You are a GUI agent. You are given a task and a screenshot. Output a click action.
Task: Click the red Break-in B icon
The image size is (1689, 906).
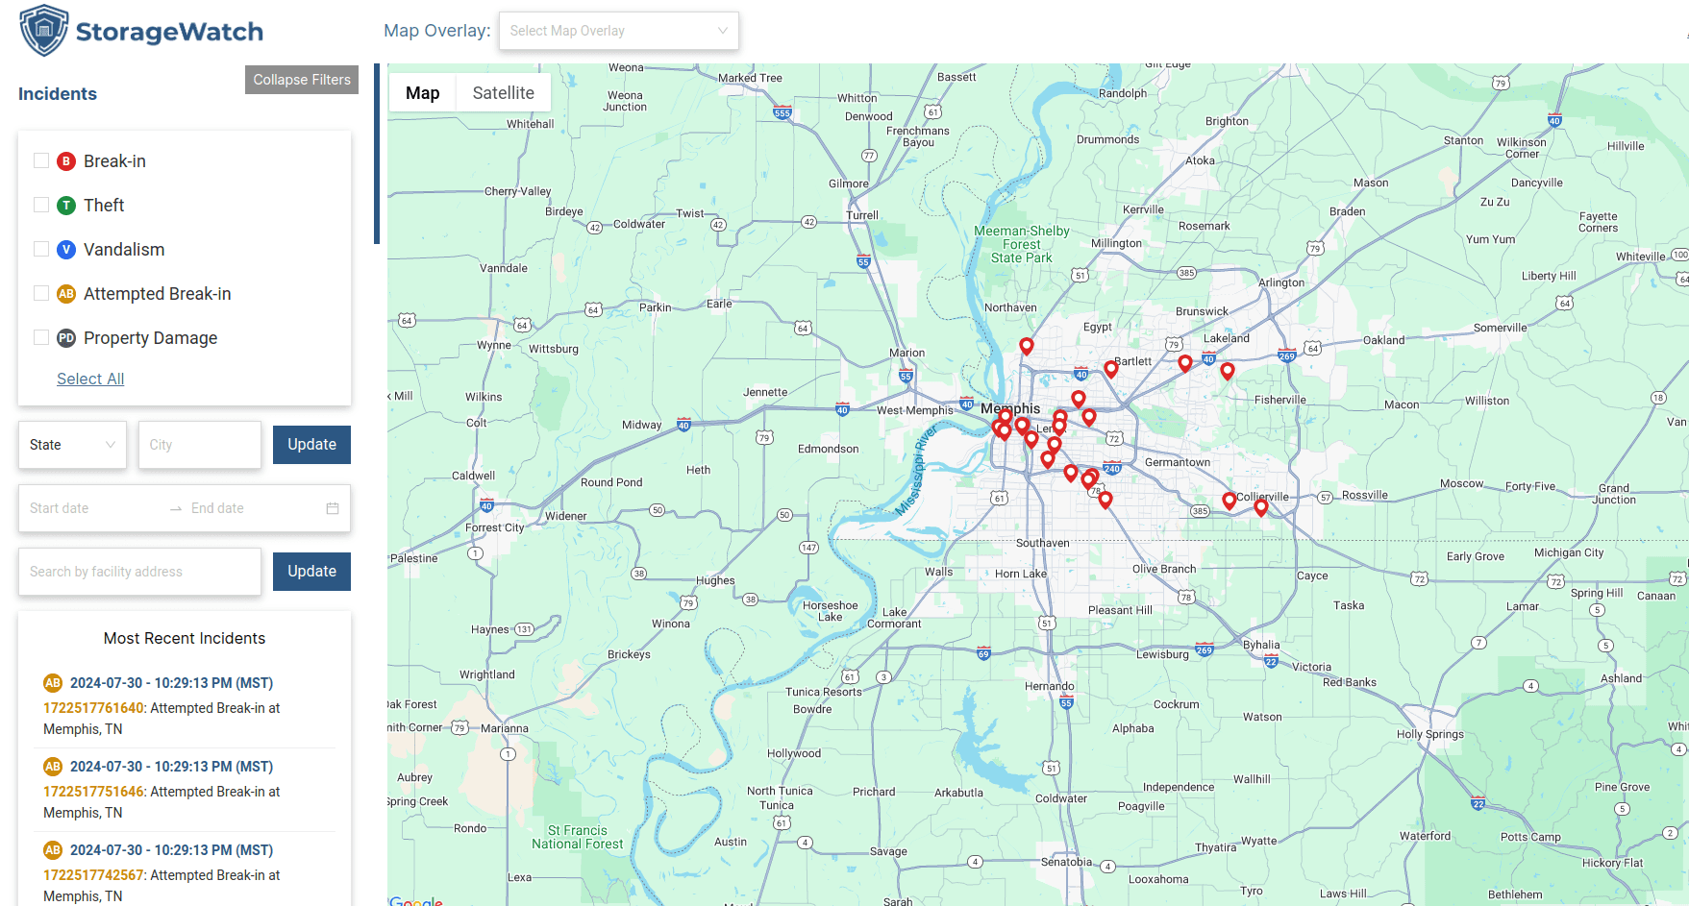pyautogui.click(x=66, y=161)
